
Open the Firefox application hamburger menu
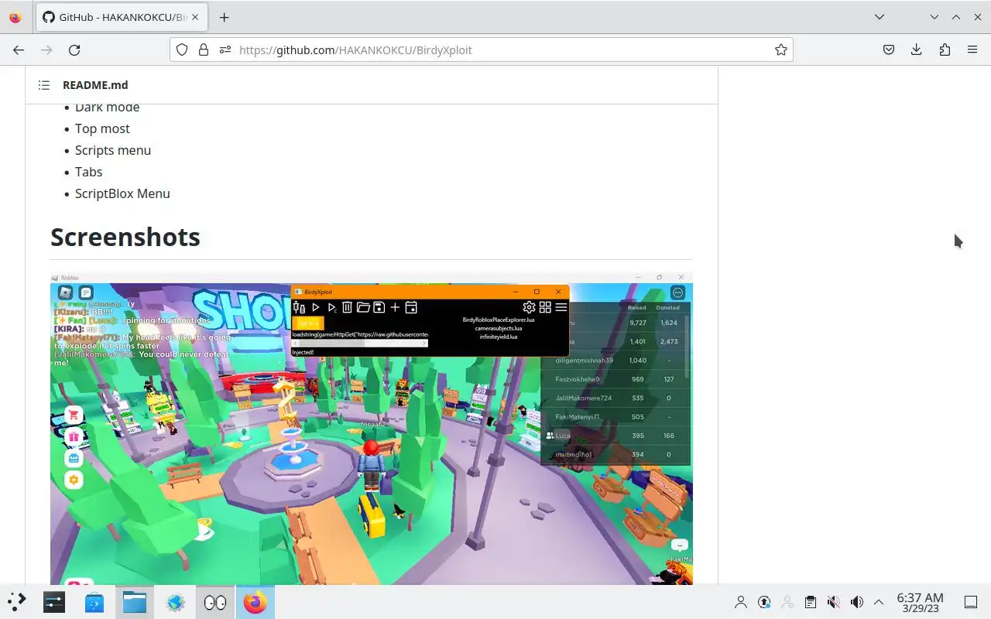(972, 50)
